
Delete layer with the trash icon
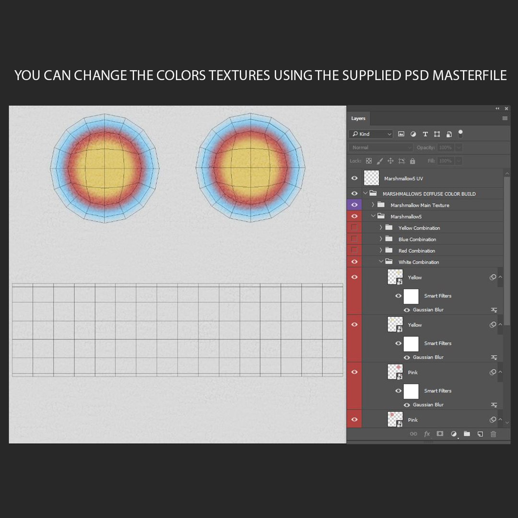pyautogui.click(x=493, y=434)
